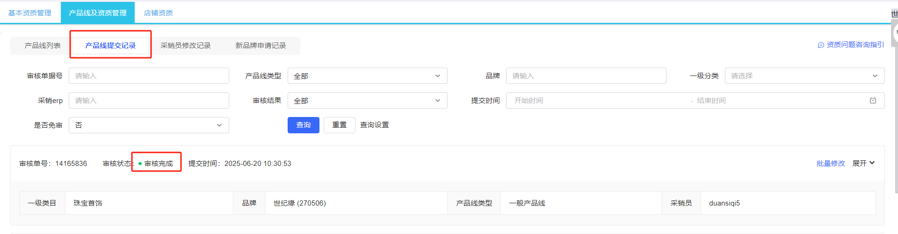898x234 pixels.
Task: Focus the 品牌 input field
Action: coord(586,76)
